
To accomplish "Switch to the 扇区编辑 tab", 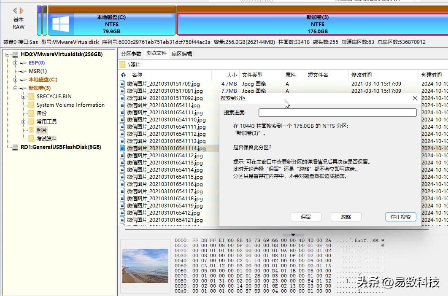I will [182, 54].
